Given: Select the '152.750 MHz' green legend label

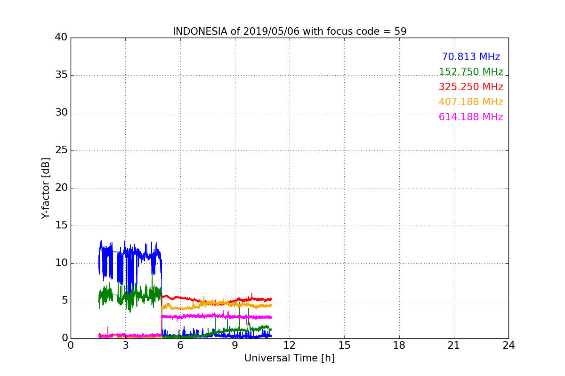Looking at the screenshot, I should pos(471,72).
